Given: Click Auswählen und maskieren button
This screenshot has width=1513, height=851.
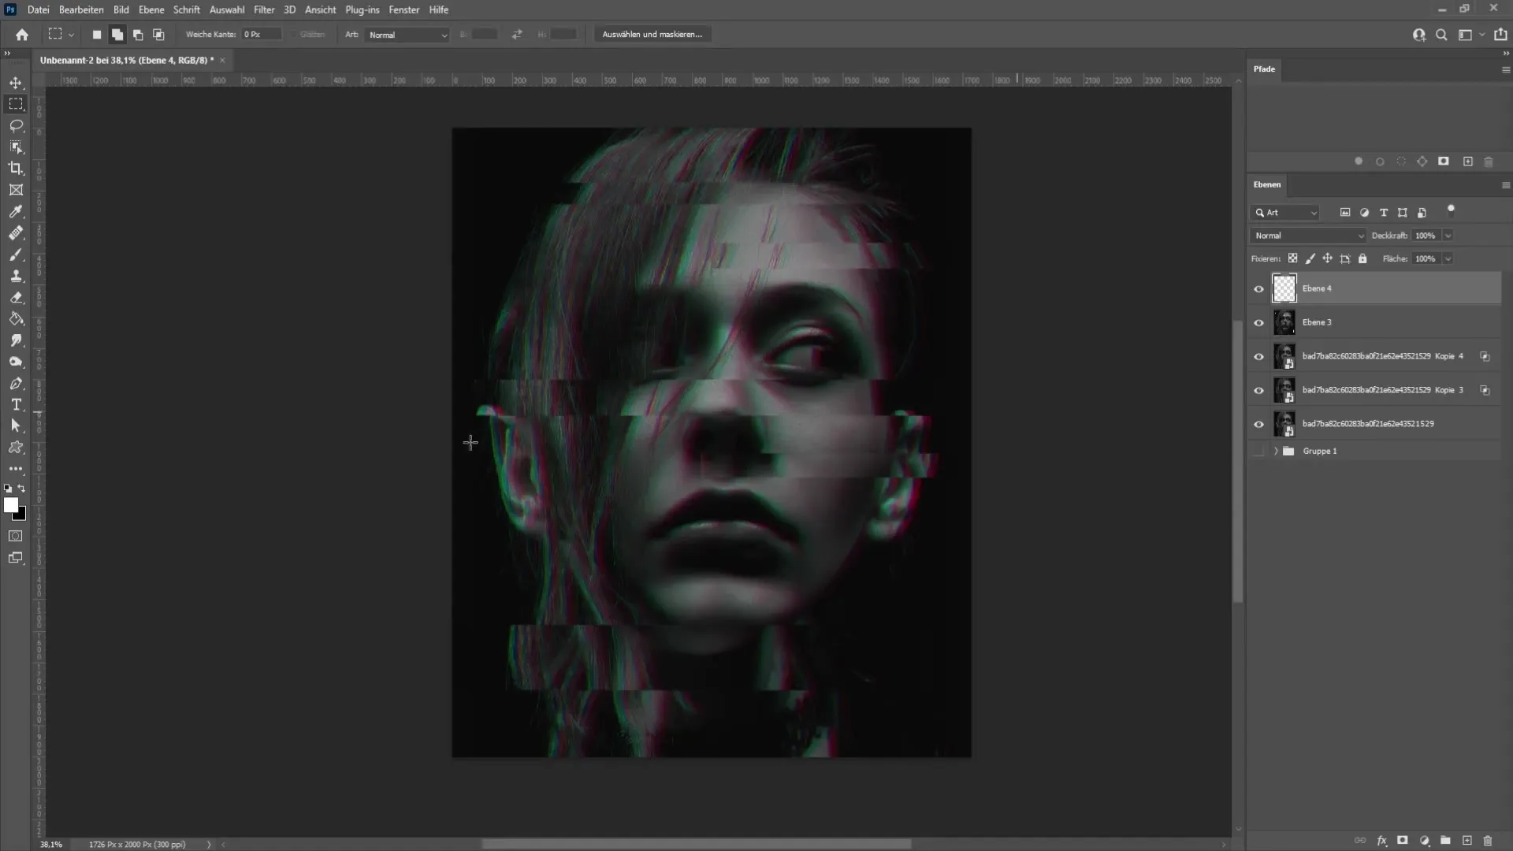Looking at the screenshot, I should pyautogui.click(x=650, y=33).
